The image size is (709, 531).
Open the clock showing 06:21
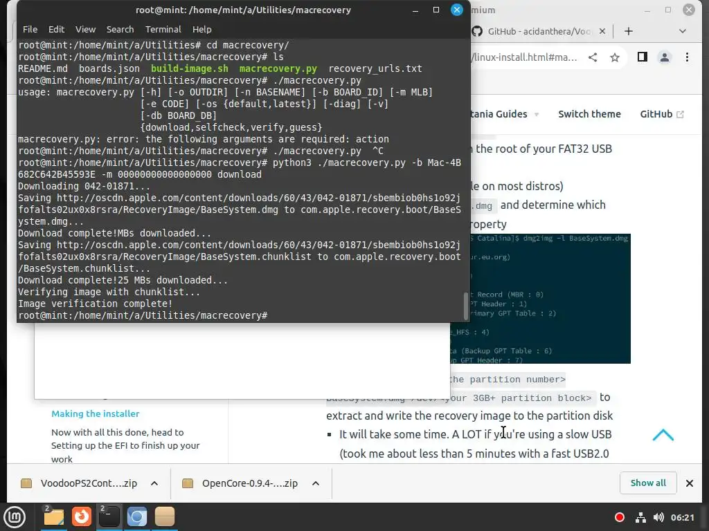[x=682, y=517]
